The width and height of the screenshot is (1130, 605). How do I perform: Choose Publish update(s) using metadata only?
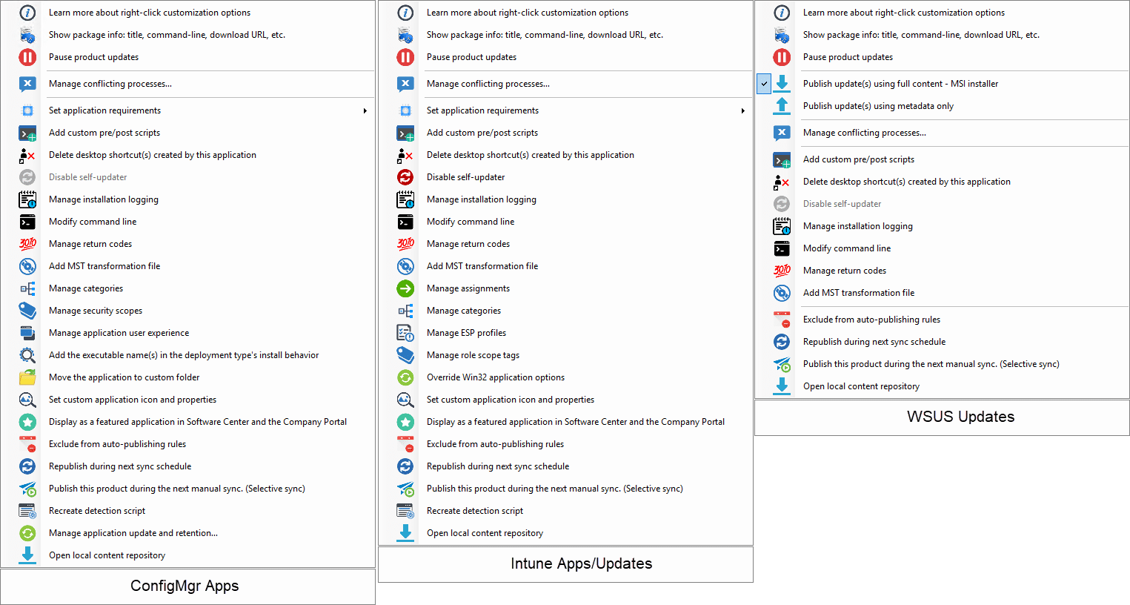click(878, 106)
